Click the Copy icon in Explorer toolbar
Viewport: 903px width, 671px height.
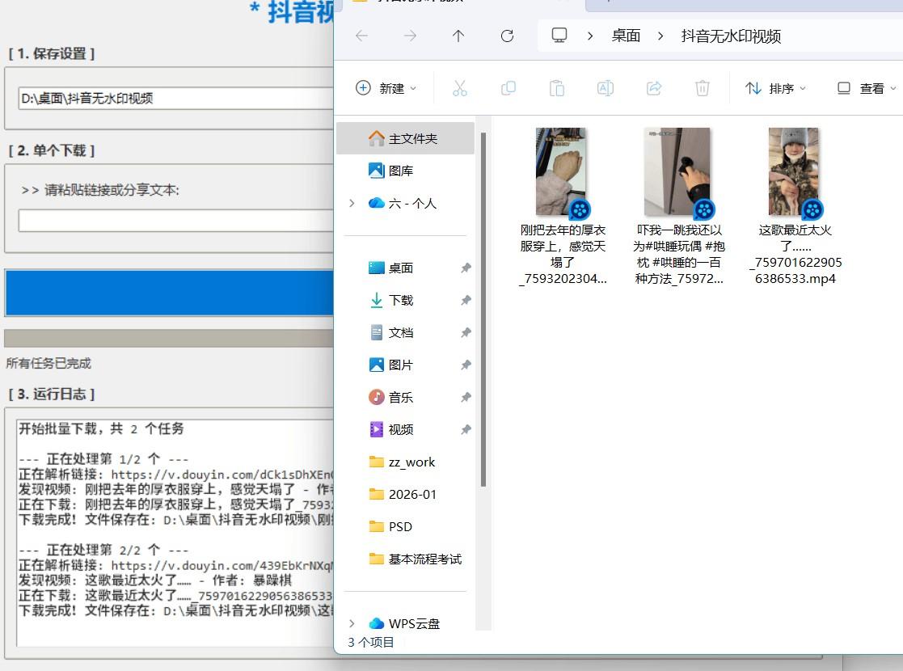[508, 88]
